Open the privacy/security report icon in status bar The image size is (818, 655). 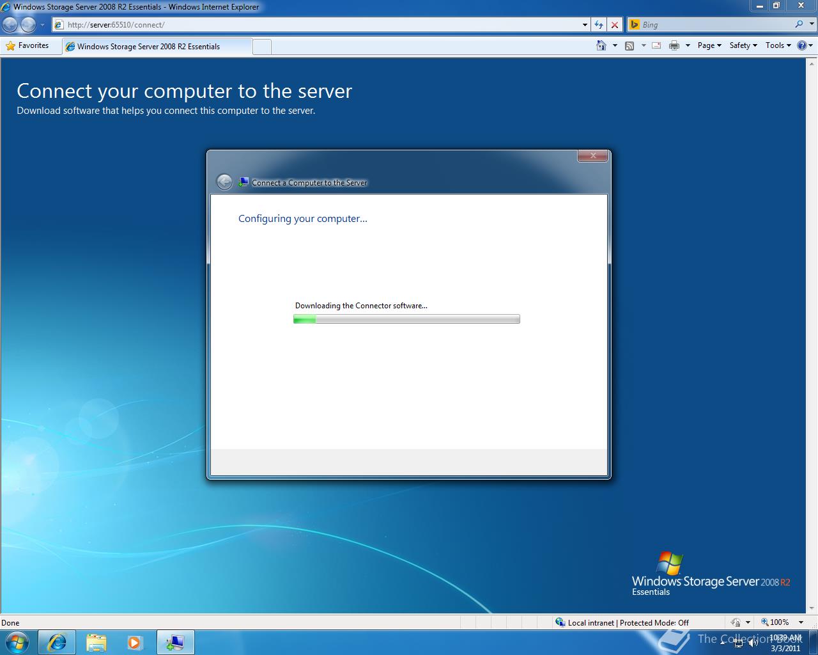(x=736, y=622)
